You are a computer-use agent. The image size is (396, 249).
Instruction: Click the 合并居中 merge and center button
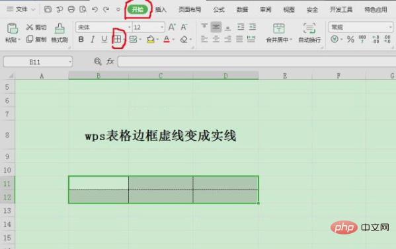[x=279, y=33]
